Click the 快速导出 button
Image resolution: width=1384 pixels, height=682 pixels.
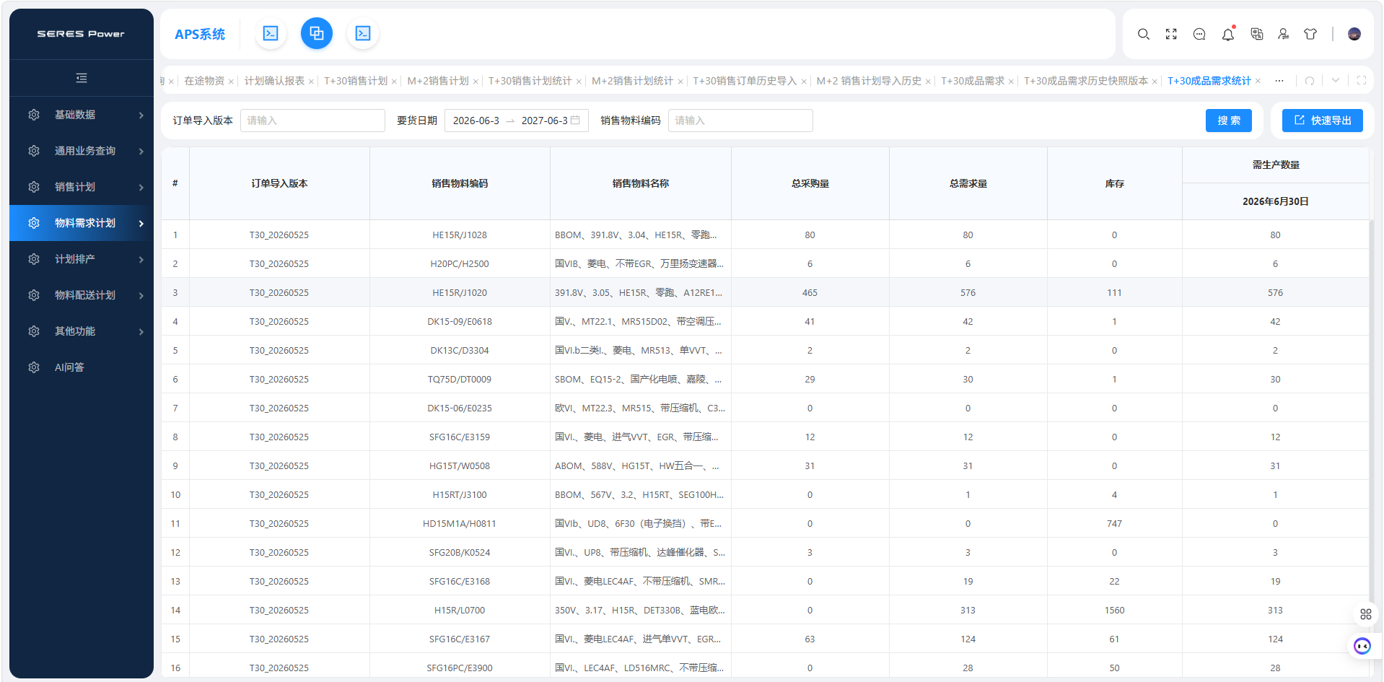pos(1323,121)
